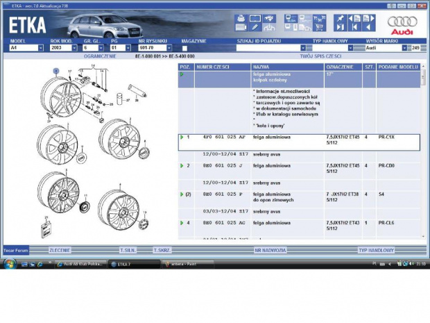Expand green arrow of row 8E0 601 025 P
This screenshot has width=430, height=323.
(x=182, y=194)
